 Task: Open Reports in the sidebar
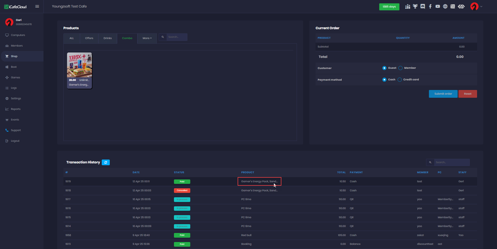[x=16, y=109]
